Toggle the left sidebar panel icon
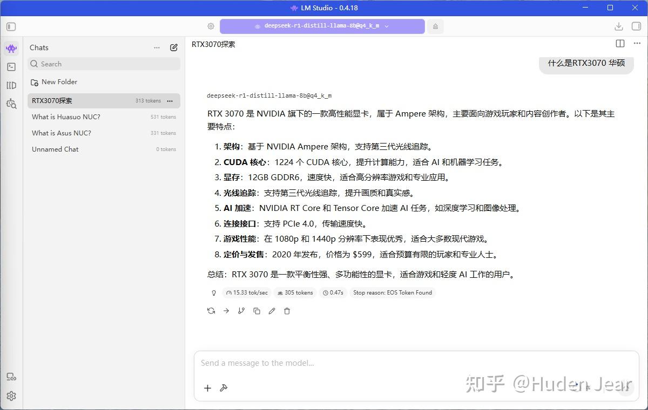Image resolution: width=648 pixels, height=410 pixels. click(11, 26)
